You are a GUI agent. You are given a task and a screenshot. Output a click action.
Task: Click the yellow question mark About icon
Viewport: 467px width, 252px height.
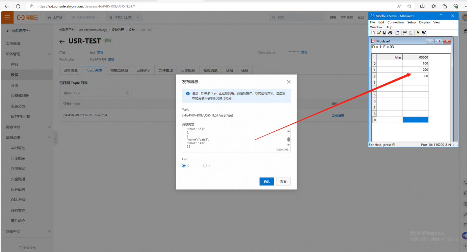(418, 33)
